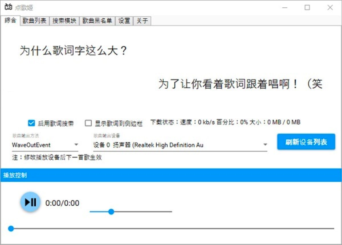The width and height of the screenshot is (342, 245).
Task: Enable 显示歌词到侧边栏 option
Action: click(88, 123)
